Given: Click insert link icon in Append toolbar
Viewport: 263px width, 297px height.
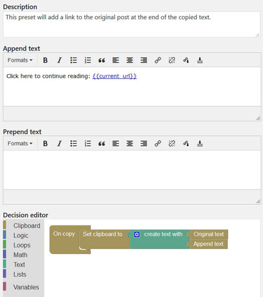Looking at the screenshot, I should 158,60.
